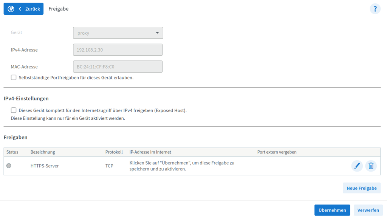This screenshot has width=387, height=219.
Task: Edit the HTTPS-Server entry with pencil icon
Action: (357, 166)
